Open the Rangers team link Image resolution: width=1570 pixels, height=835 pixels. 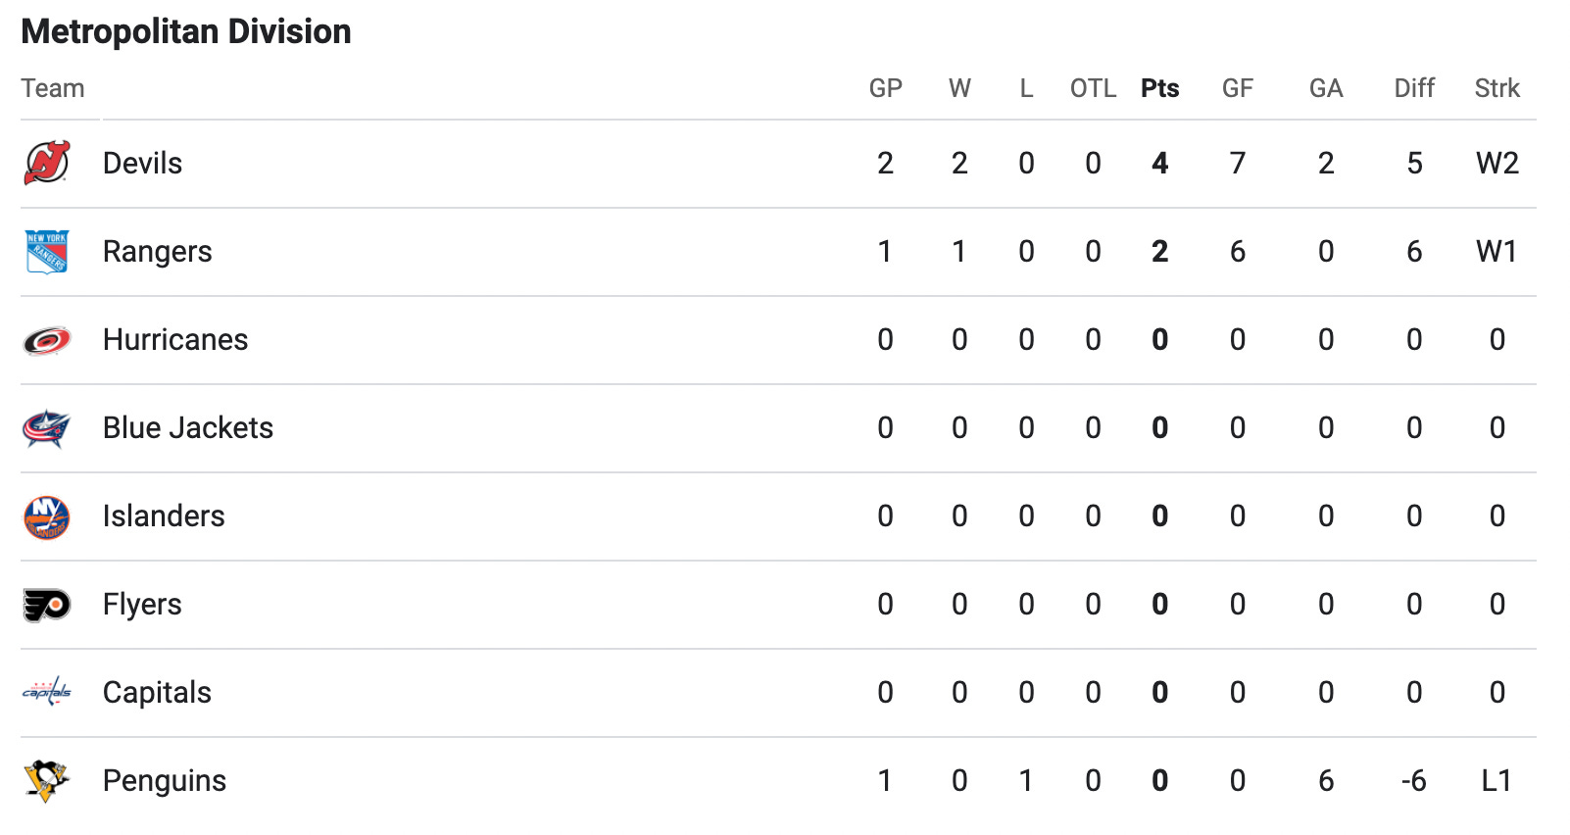[x=158, y=252]
